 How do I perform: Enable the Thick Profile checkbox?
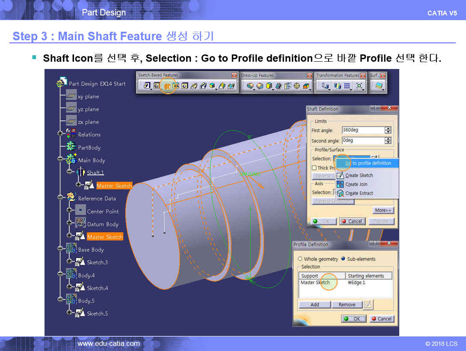click(x=314, y=168)
